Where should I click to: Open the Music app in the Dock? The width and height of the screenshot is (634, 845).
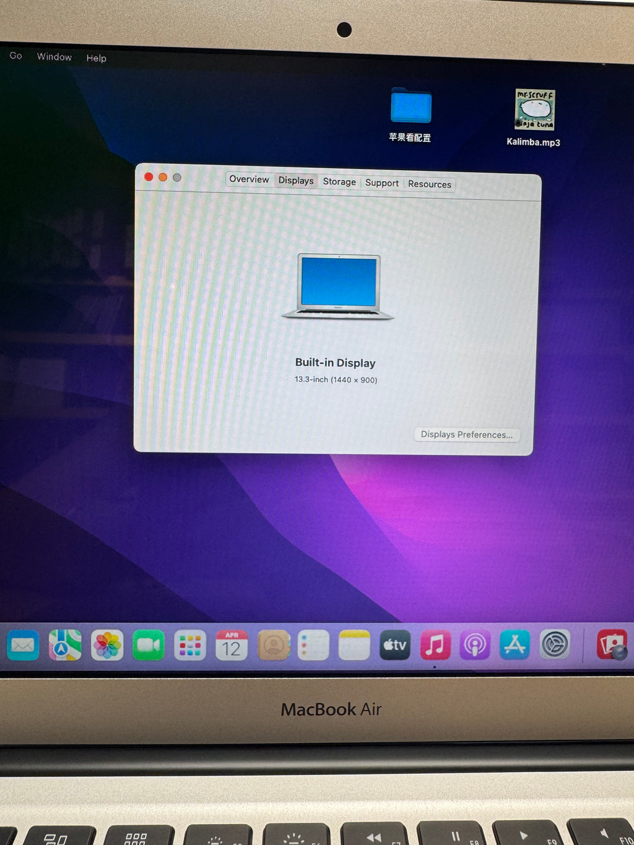tap(435, 645)
